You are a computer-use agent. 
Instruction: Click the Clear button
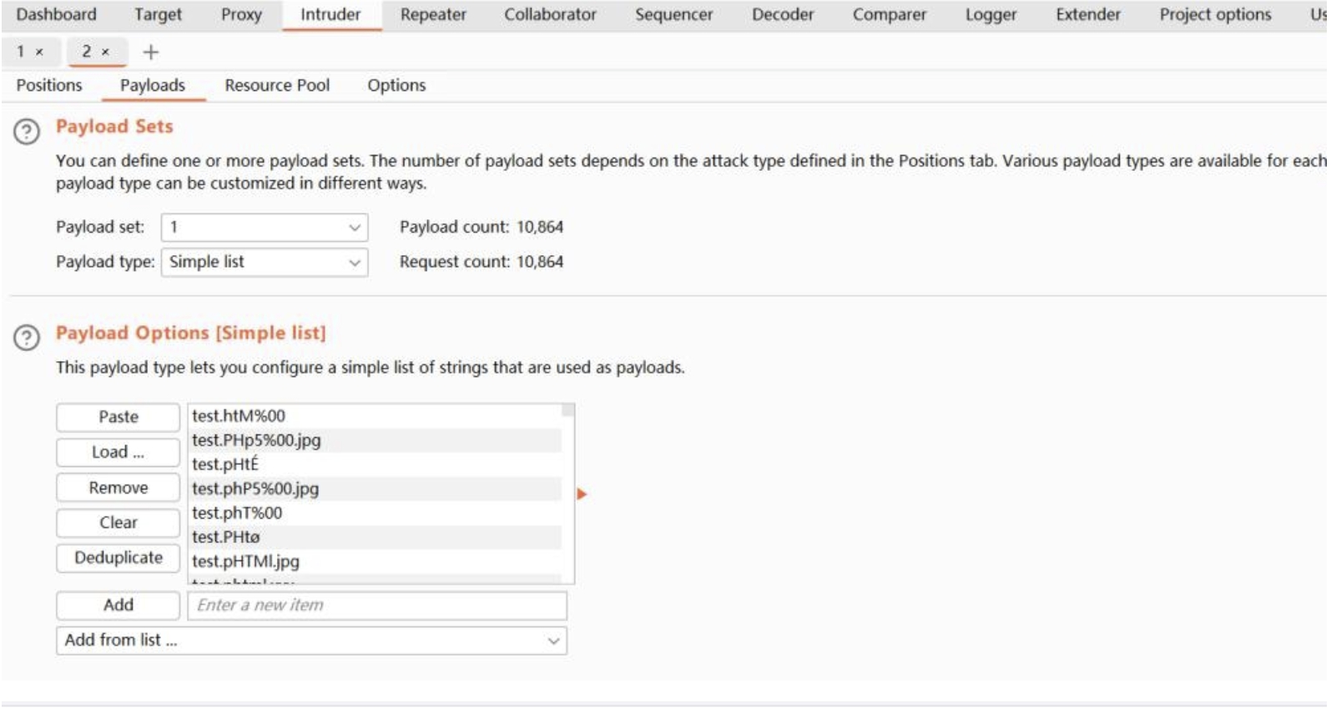[x=118, y=523]
